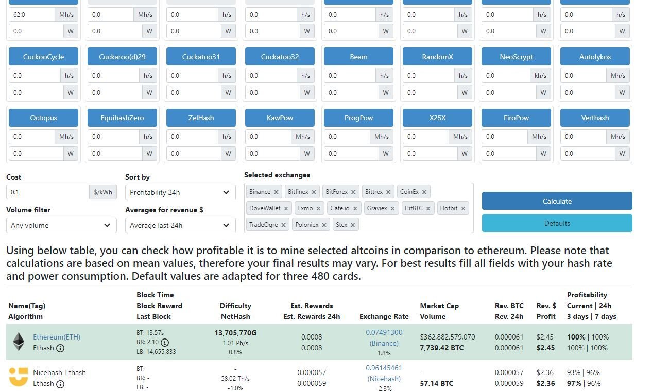Show info for Nicehash-Ethash algorithm
Screen dimensions: 652x392
tap(60, 384)
